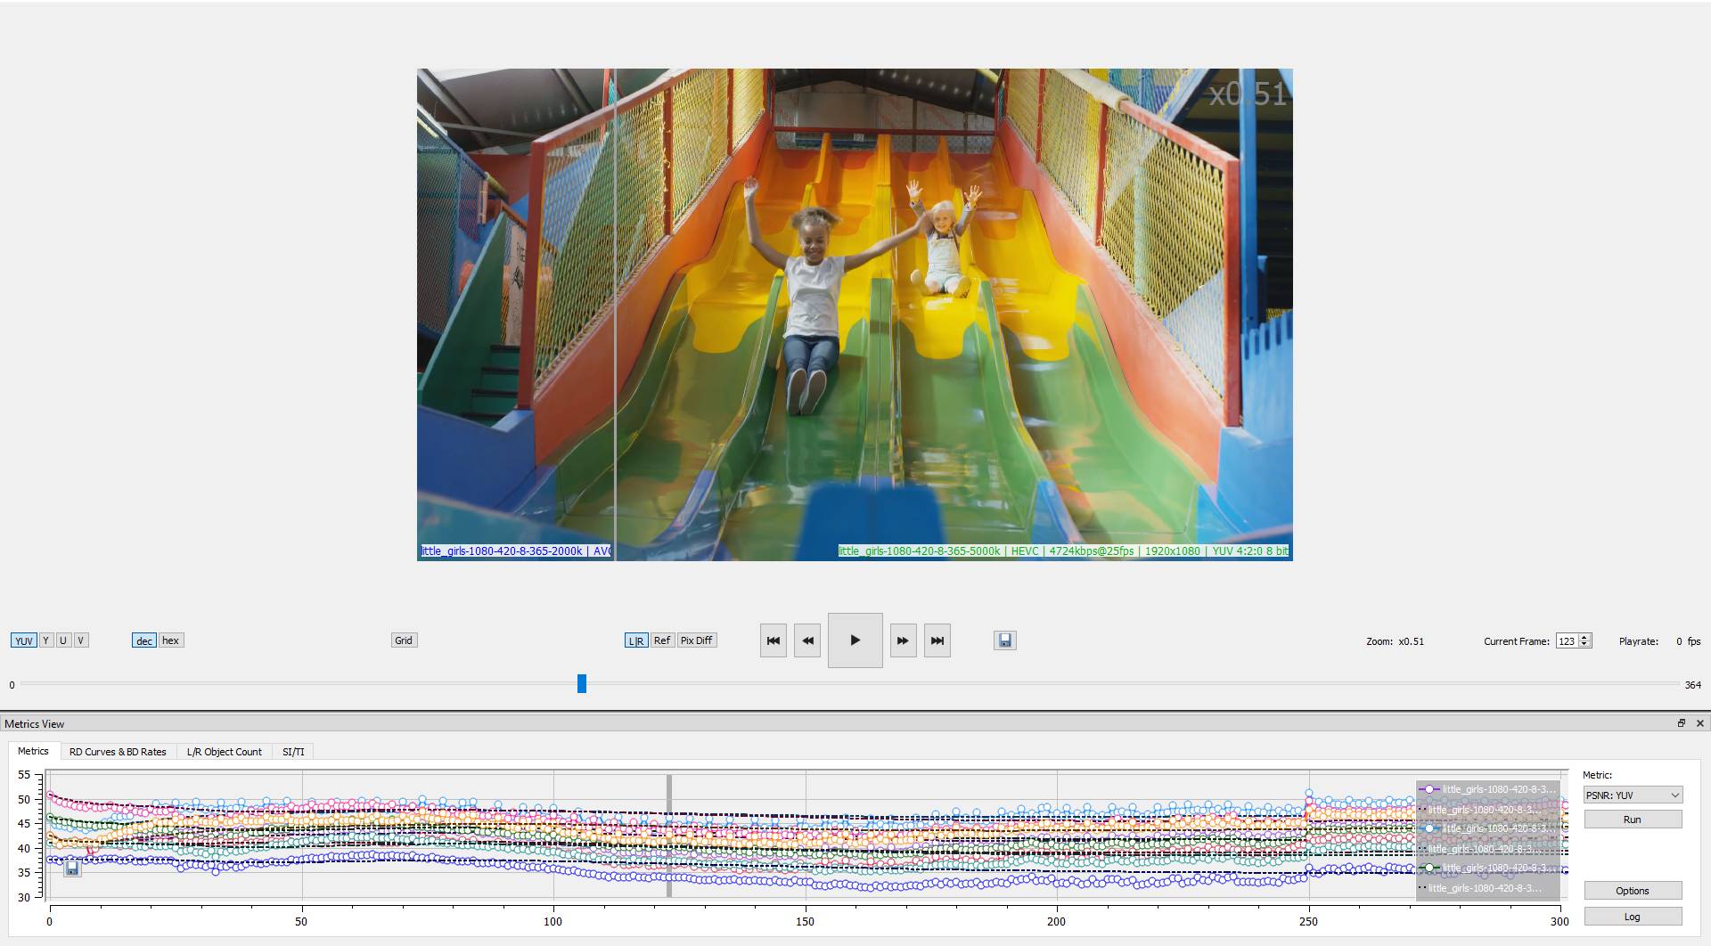
Task: Open the Metrics tab
Action: click(34, 752)
